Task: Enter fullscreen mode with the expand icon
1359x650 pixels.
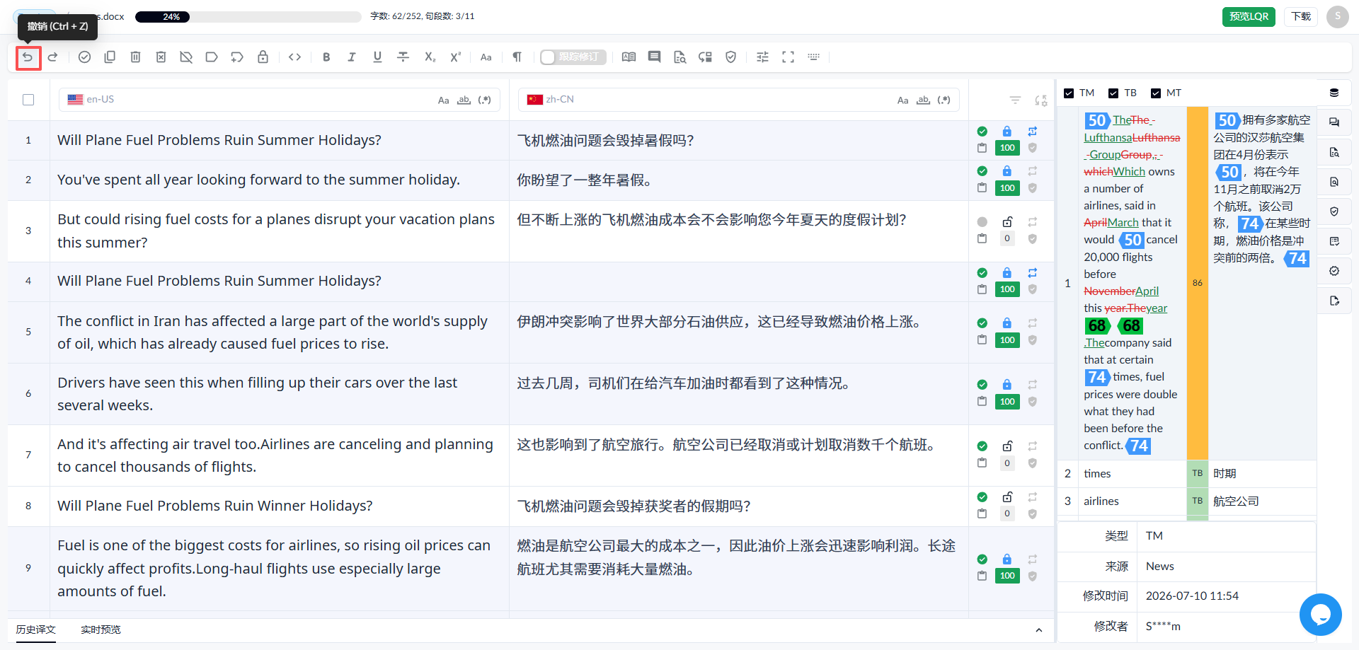Action: (x=788, y=57)
